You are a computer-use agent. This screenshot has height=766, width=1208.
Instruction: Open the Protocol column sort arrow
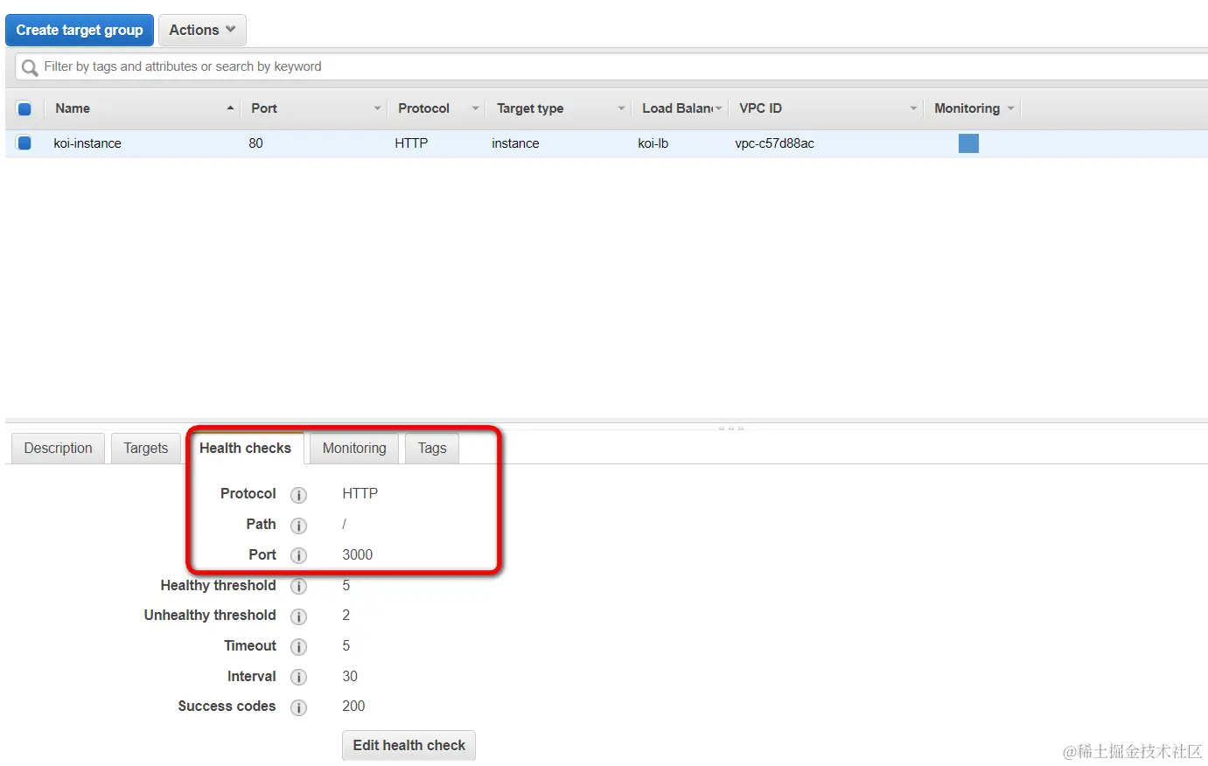(476, 108)
